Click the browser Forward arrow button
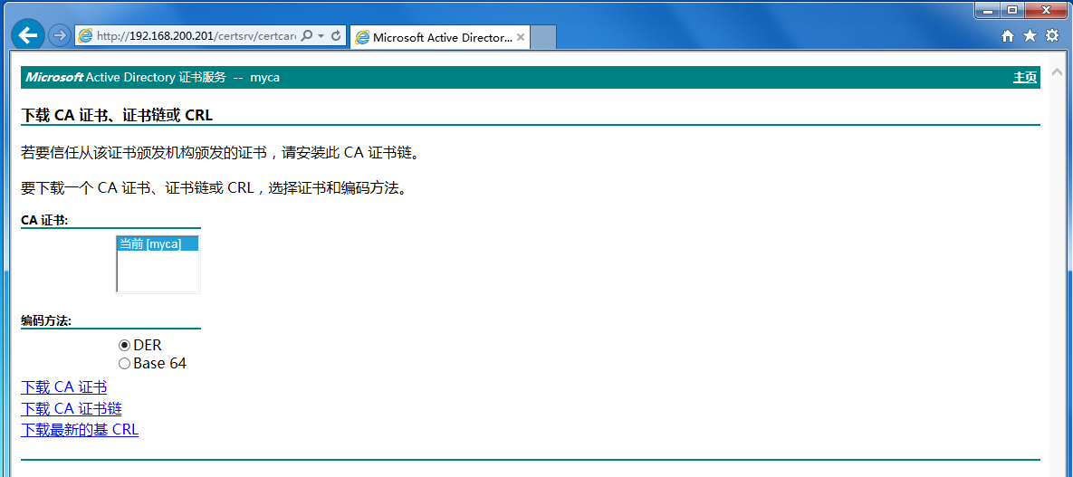Screen dimensions: 1073x477 pos(59,35)
